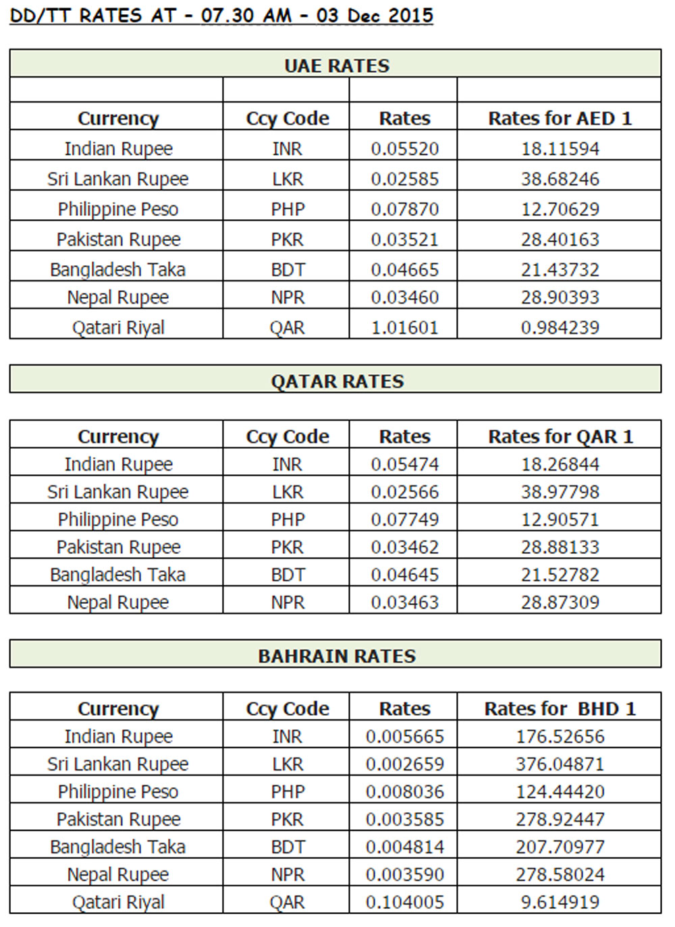Select the Nepal Rupee rate 0.03463
The image size is (675, 927).
404,602
